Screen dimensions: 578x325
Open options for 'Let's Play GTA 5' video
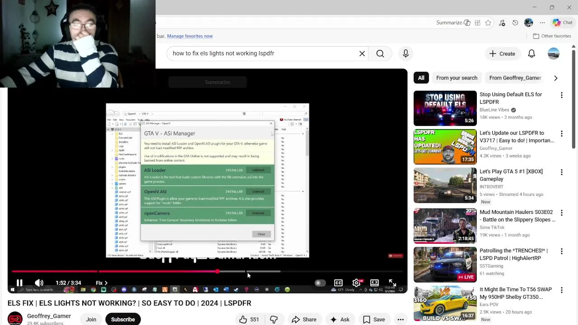tap(562, 172)
